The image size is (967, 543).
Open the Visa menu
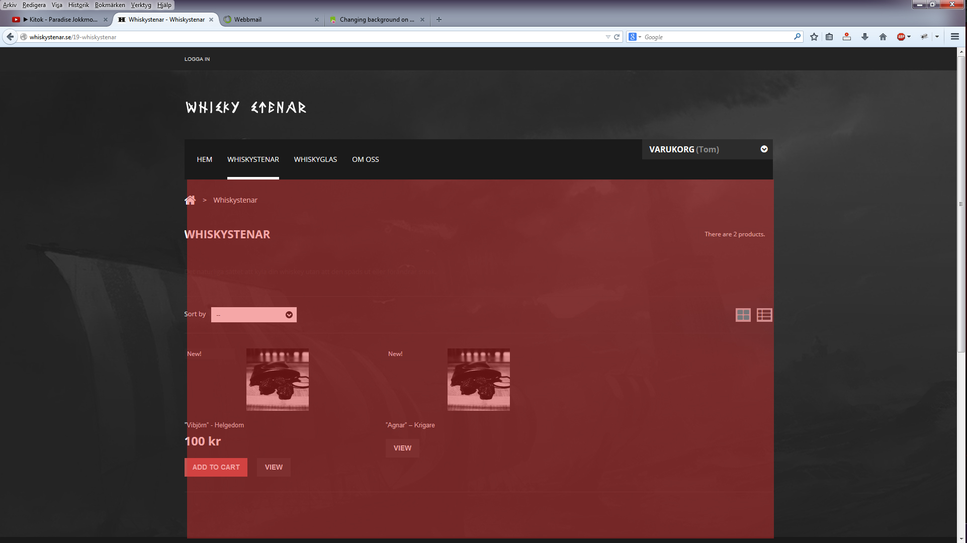57,5
